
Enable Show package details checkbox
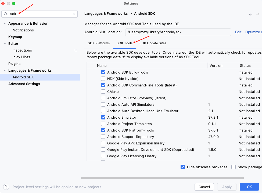coord(234,167)
